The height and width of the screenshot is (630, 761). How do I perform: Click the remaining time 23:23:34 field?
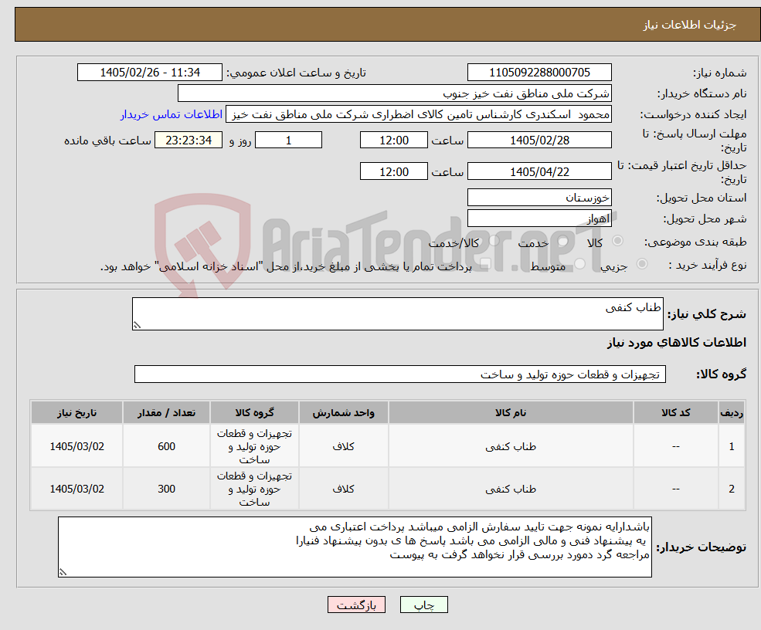[x=189, y=141]
